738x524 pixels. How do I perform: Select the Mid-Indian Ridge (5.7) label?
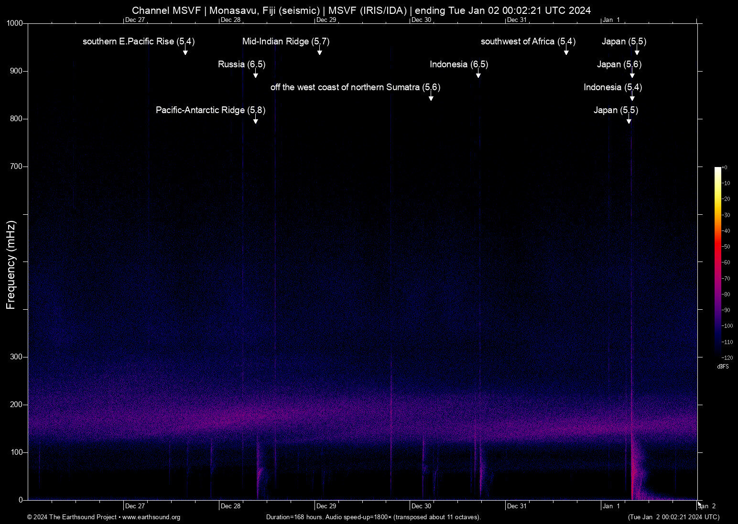point(286,42)
